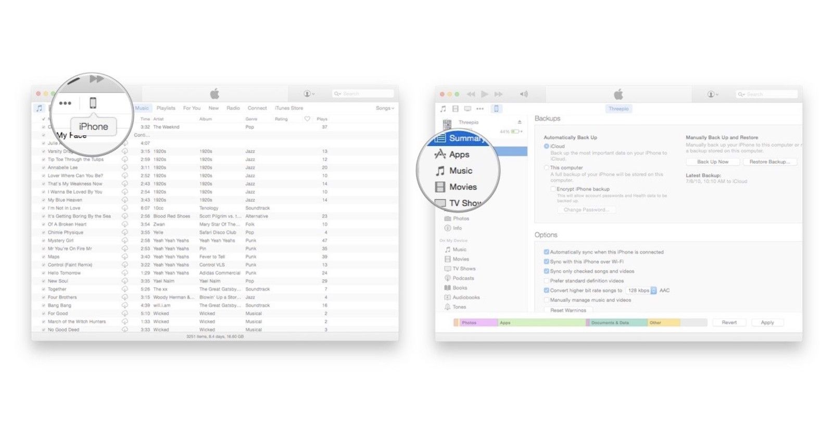The image size is (833, 430).
Task: Open Photos in the device settings sidebar
Action: [457, 218]
